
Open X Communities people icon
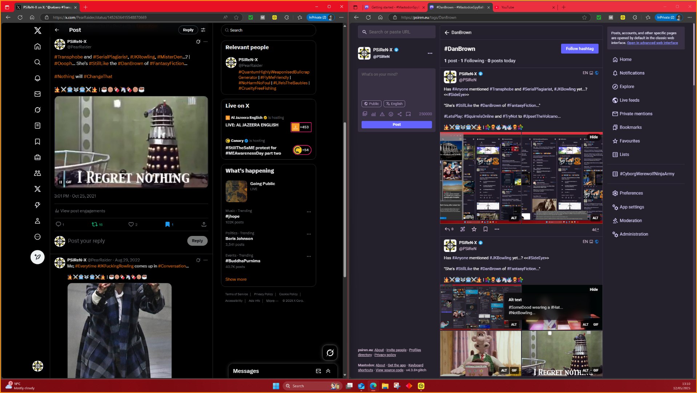point(37,173)
